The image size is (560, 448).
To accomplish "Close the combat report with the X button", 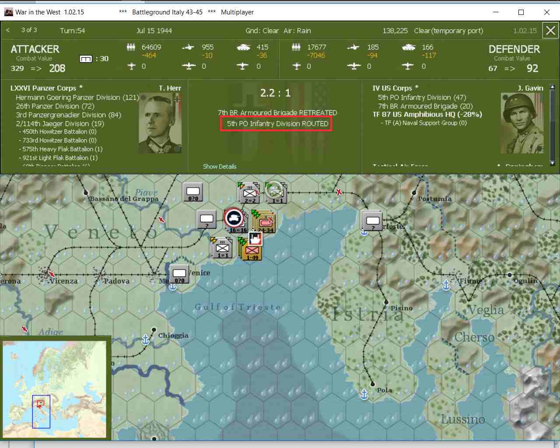I will (550, 31).
